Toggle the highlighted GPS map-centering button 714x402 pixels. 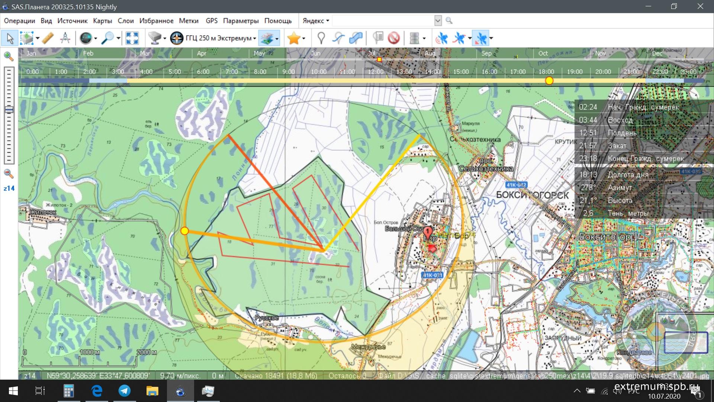481,38
